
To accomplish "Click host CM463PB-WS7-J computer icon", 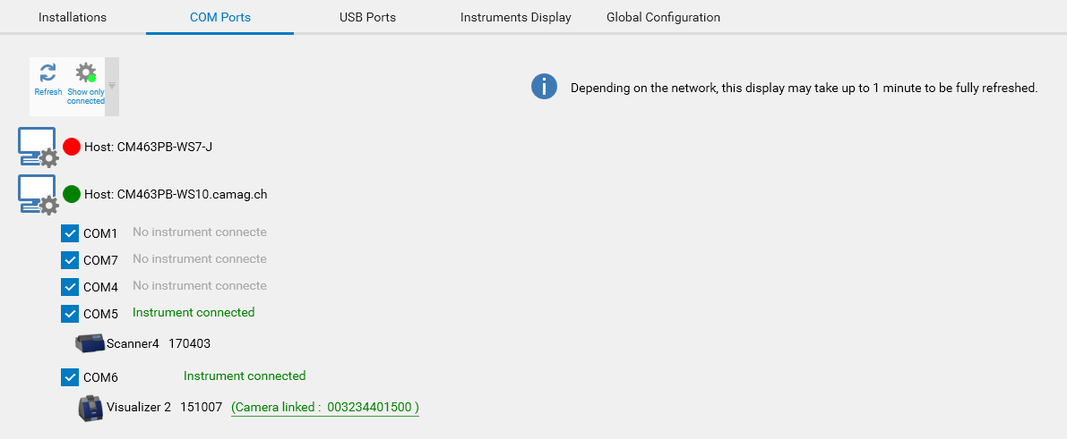I will [38, 147].
